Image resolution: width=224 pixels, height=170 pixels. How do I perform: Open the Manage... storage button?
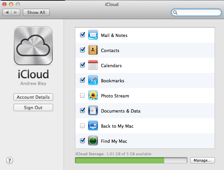click(x=202, y=160)
